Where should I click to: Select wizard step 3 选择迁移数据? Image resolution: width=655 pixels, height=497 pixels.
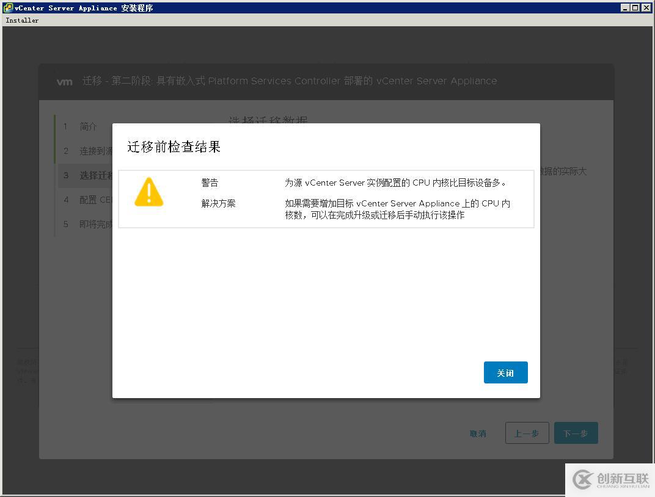(x=84, y=175)
